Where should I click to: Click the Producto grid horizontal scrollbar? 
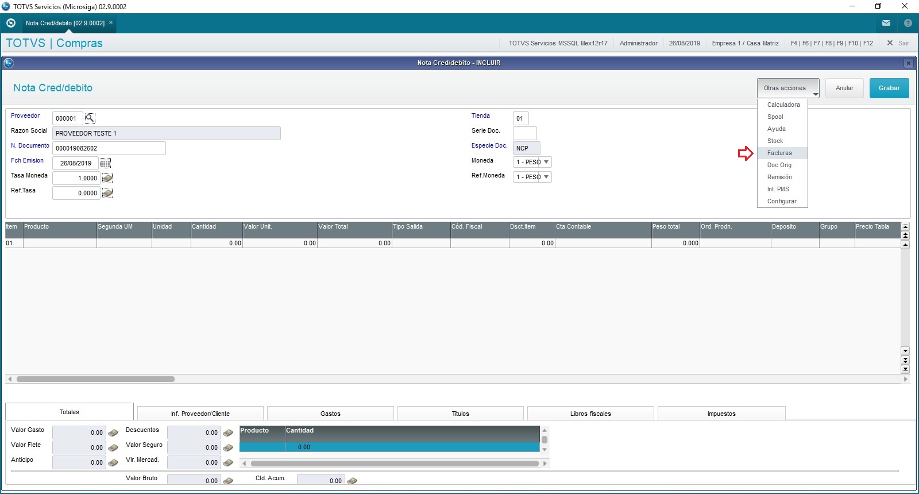point(395,464)
